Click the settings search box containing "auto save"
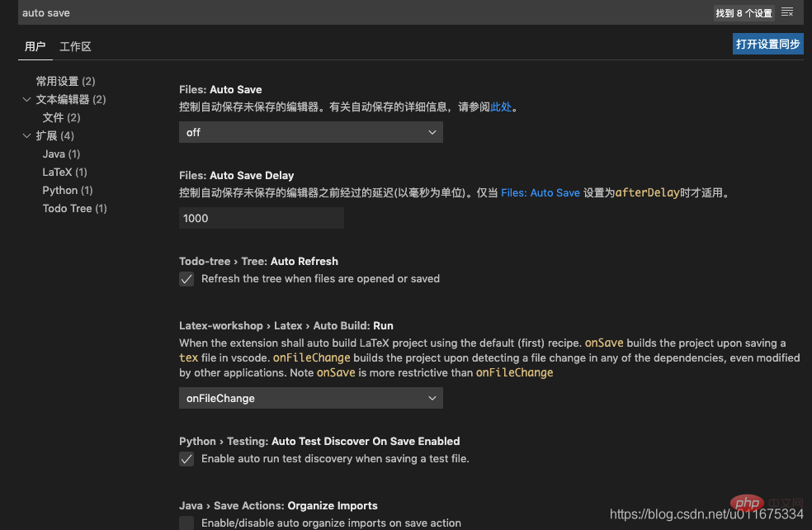The height and width of the screenshot is (530, 812). click(330, 12)
